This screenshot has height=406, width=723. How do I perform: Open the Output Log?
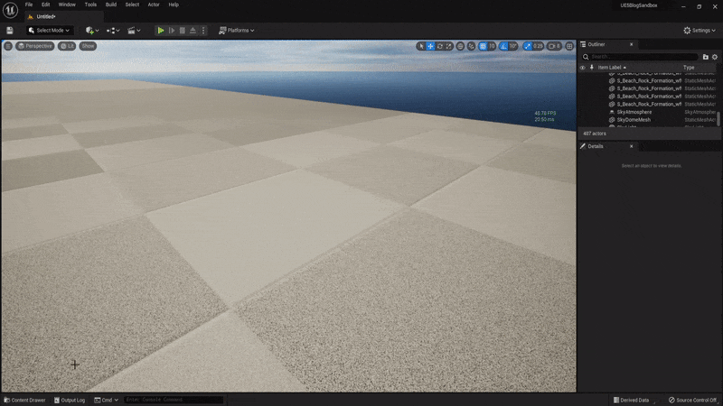tap(70, 400)
